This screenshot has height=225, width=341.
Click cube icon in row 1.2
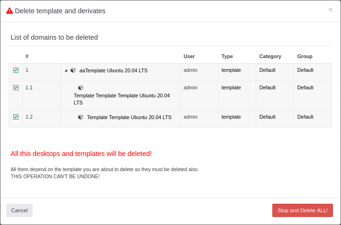point(81,117)
